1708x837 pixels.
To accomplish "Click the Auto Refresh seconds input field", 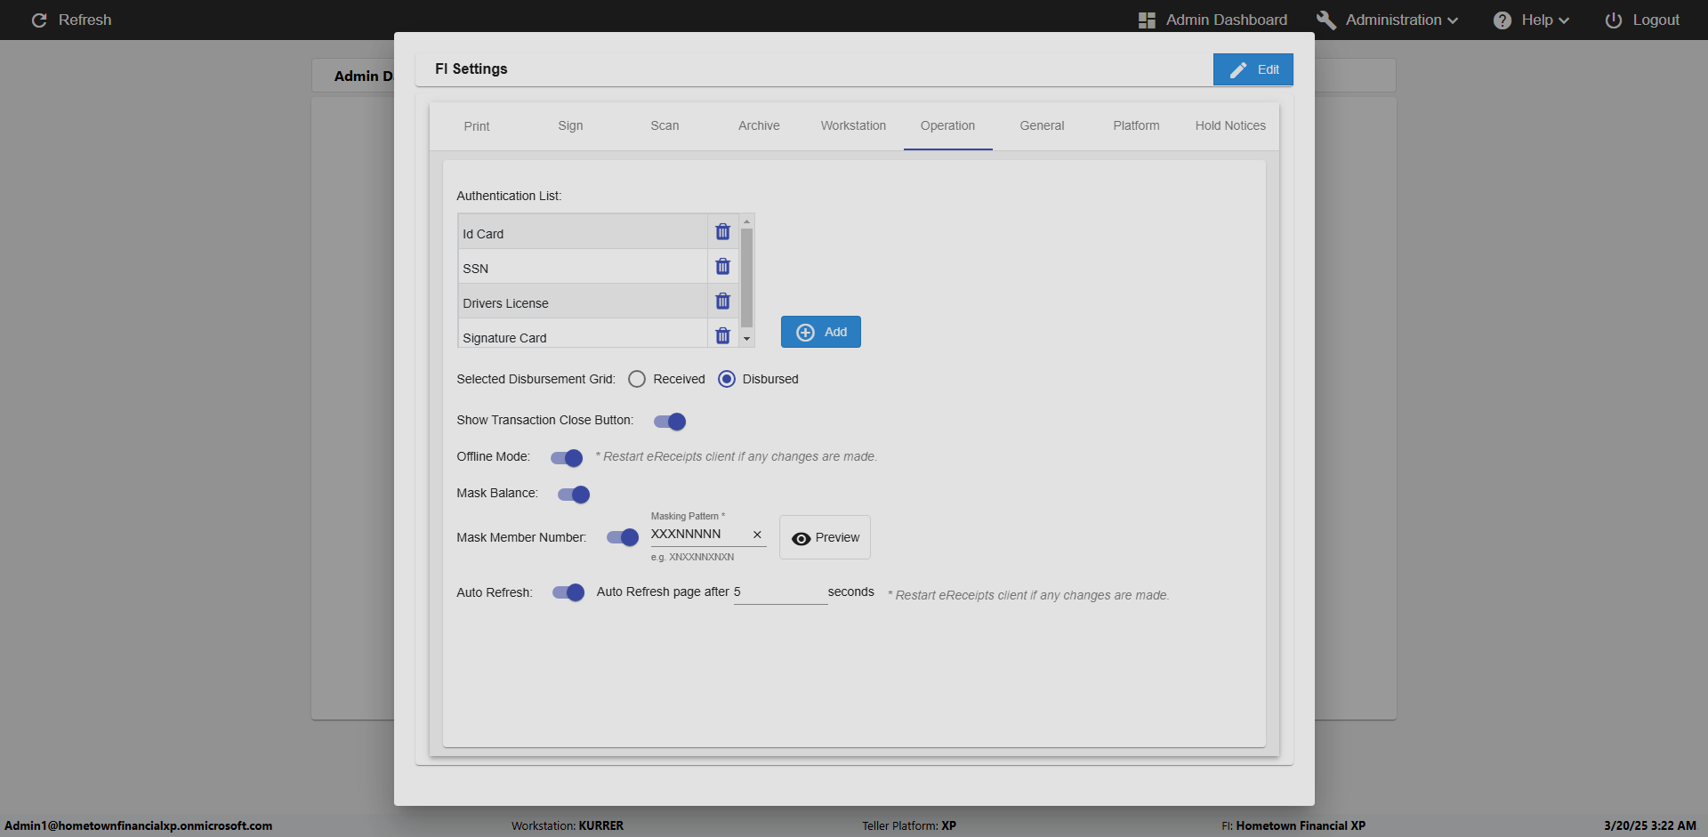I will point(780,592).
